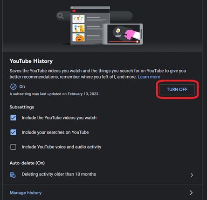Open Manage history chevron arrow

pyautogui.click(x=191, y=193)
